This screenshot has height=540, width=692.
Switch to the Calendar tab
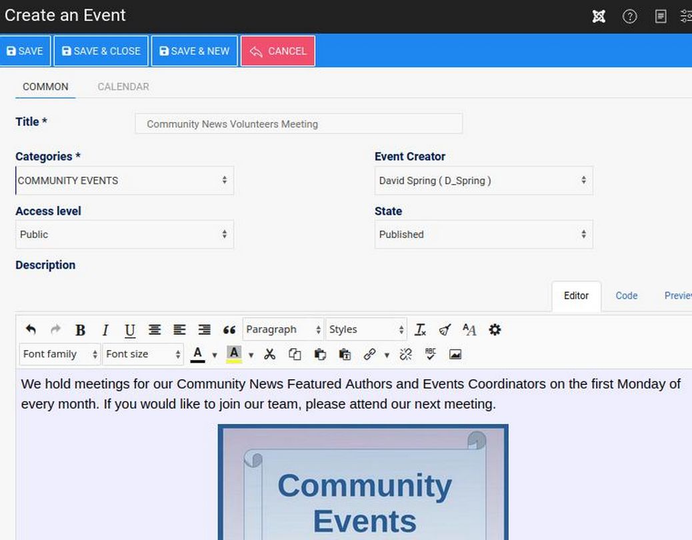pos(123,87)
